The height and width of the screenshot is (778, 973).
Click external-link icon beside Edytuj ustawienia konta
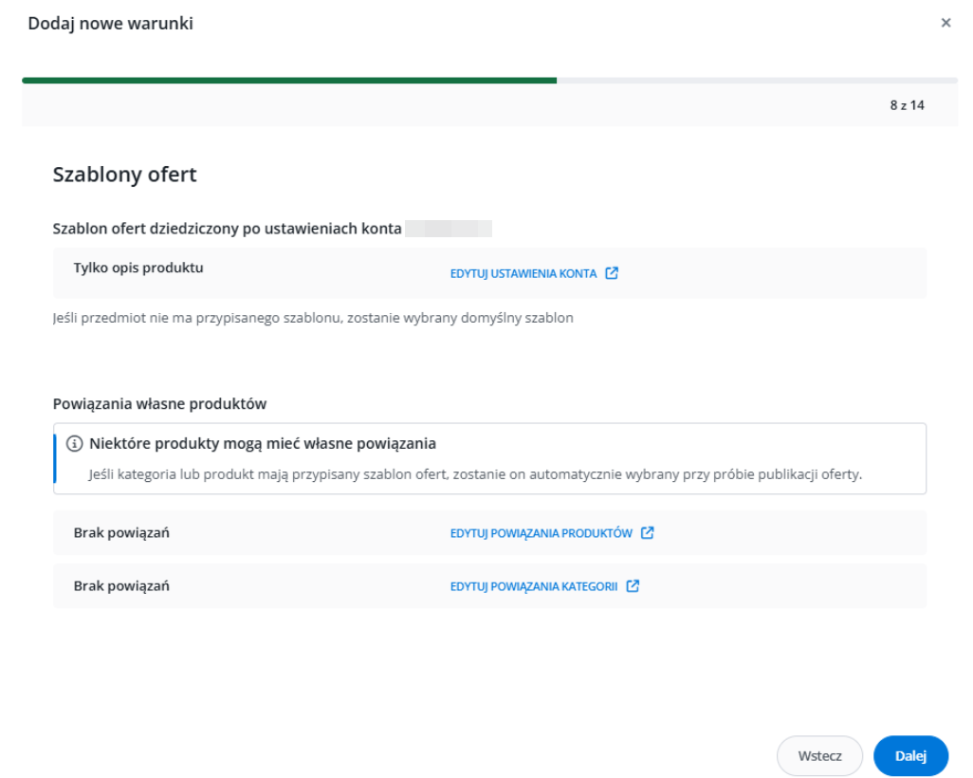[612, 273]
